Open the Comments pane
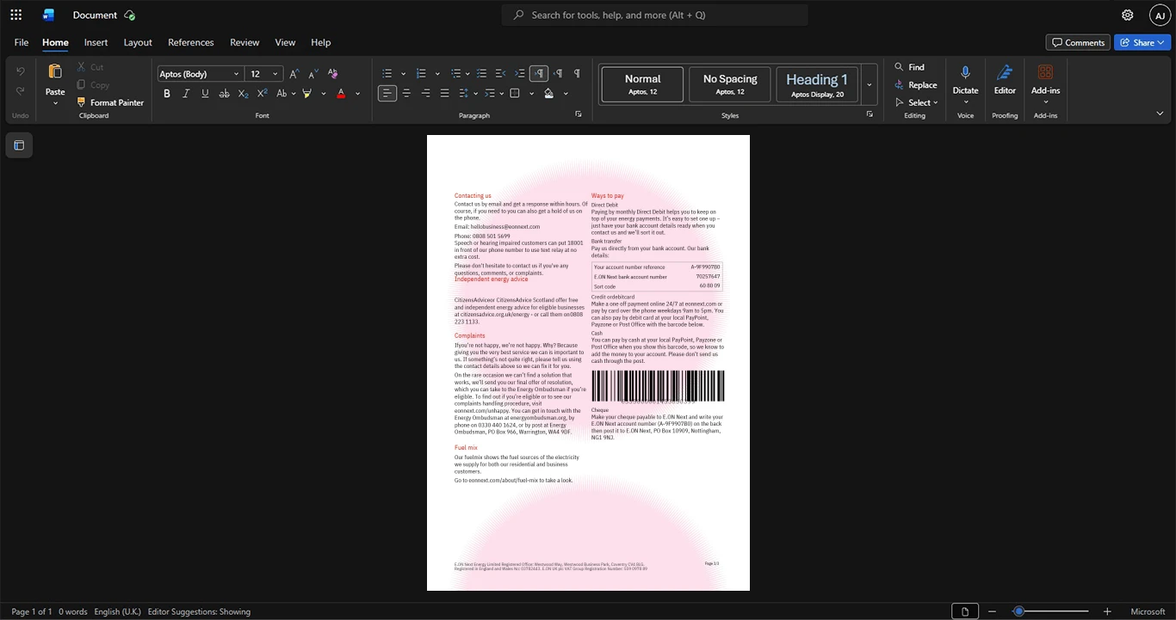1176x620 pixels. point(1078,42)
